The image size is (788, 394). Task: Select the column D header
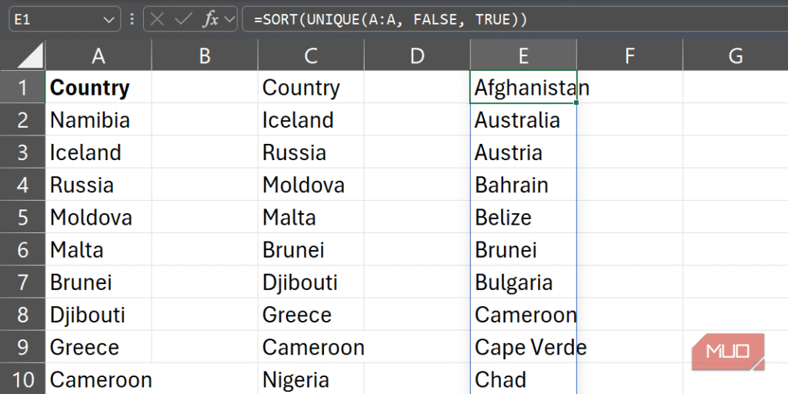pos(417,55)
